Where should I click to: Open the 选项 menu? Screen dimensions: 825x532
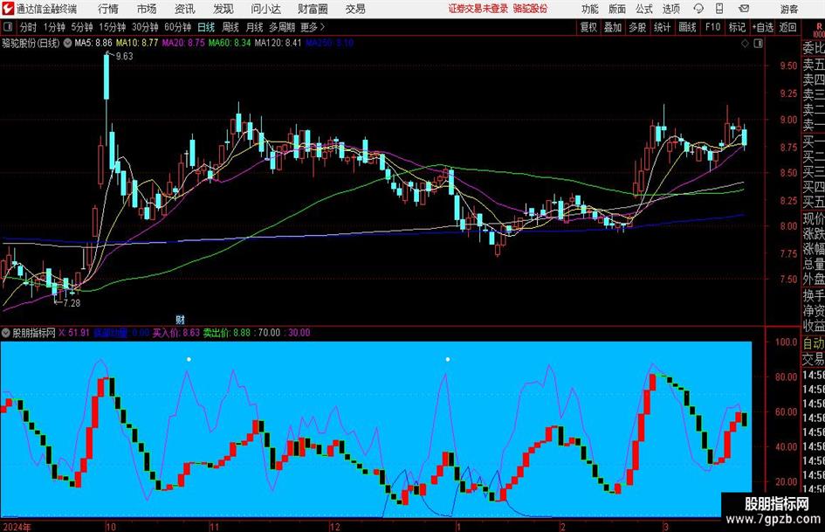point(670,9)
